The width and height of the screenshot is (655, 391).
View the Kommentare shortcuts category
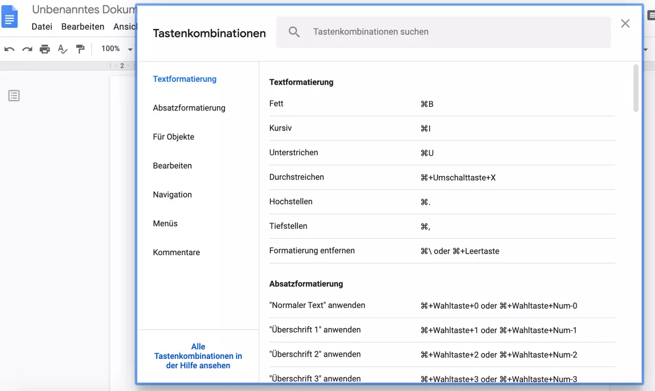pyautogui.click(x=176, y=253)
